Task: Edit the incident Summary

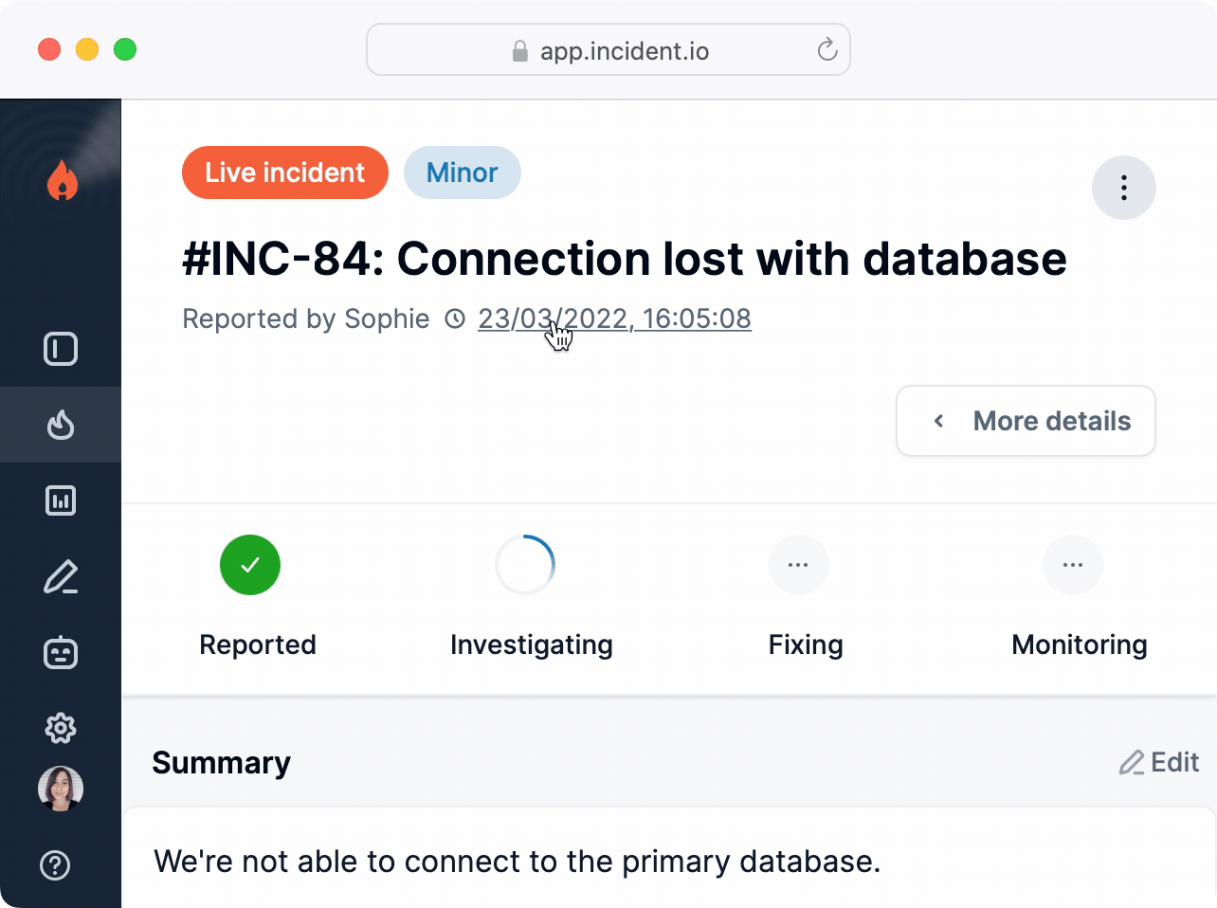Action: tap(1159, 762)
